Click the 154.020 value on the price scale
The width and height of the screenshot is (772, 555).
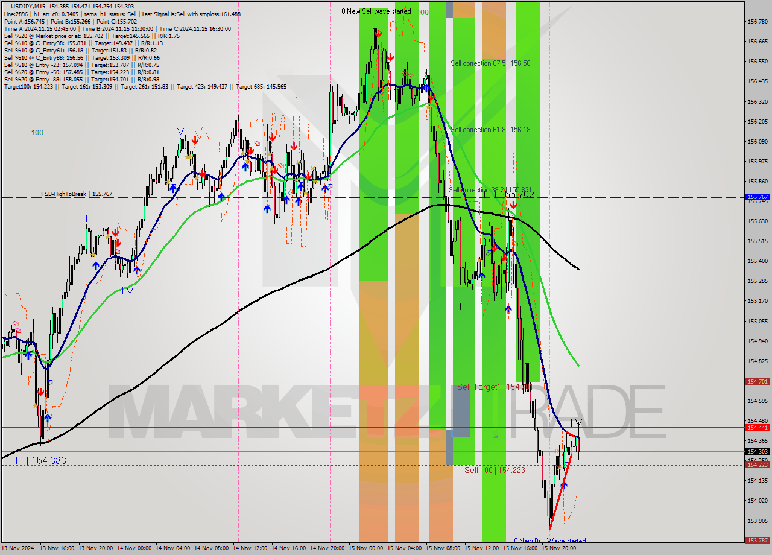758,501
